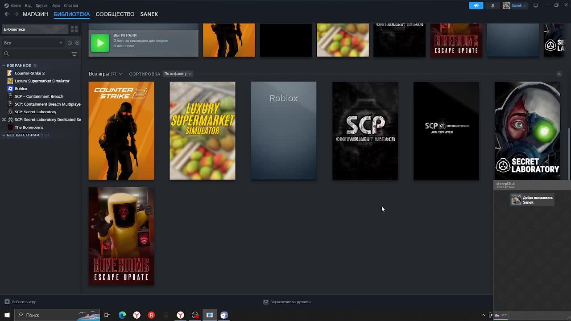Open the SANEK profile tab

(149, 14)
